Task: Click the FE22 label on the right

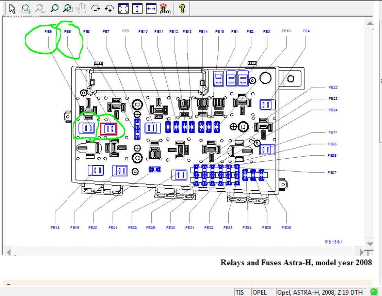Action: 333,87
